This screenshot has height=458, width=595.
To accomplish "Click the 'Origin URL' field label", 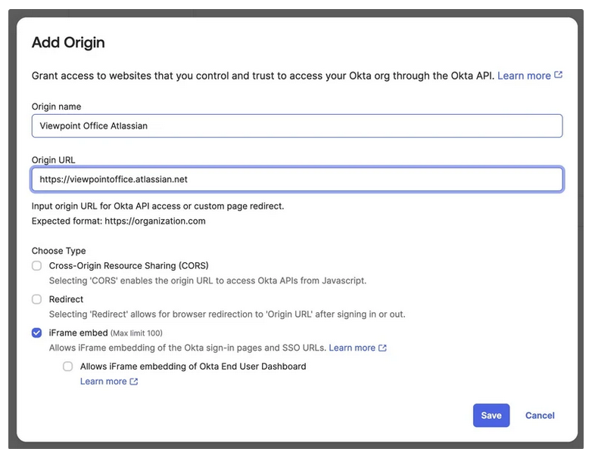I will 53,160.
